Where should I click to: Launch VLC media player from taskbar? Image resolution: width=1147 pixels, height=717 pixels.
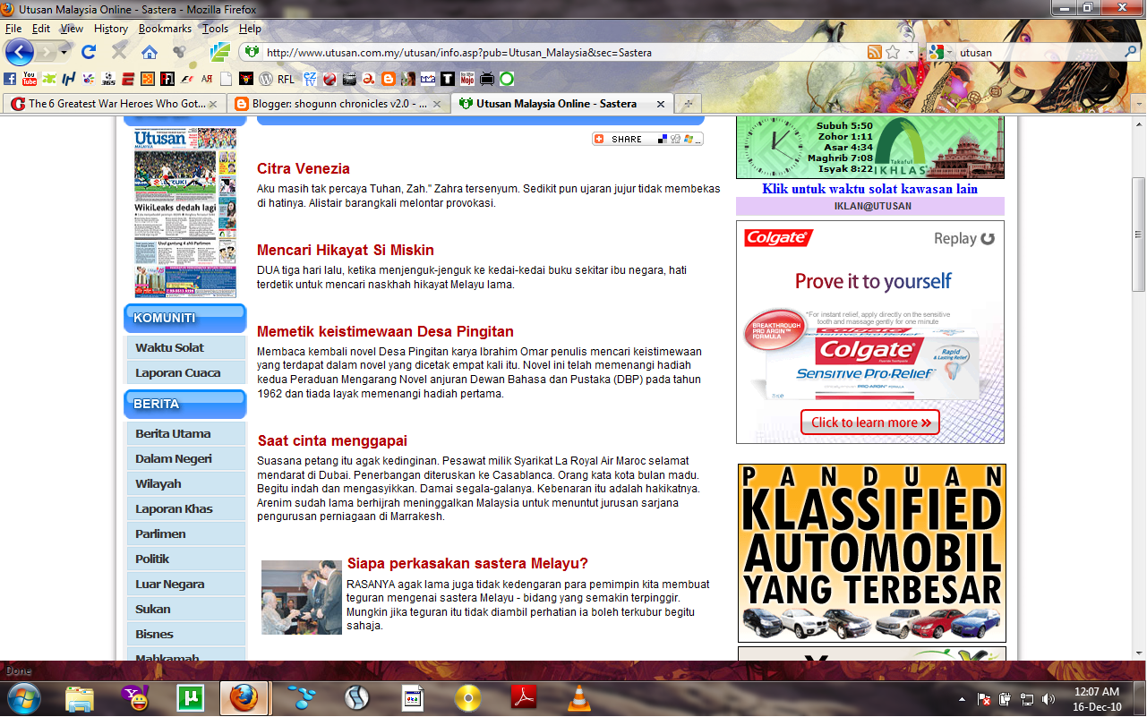579,697
